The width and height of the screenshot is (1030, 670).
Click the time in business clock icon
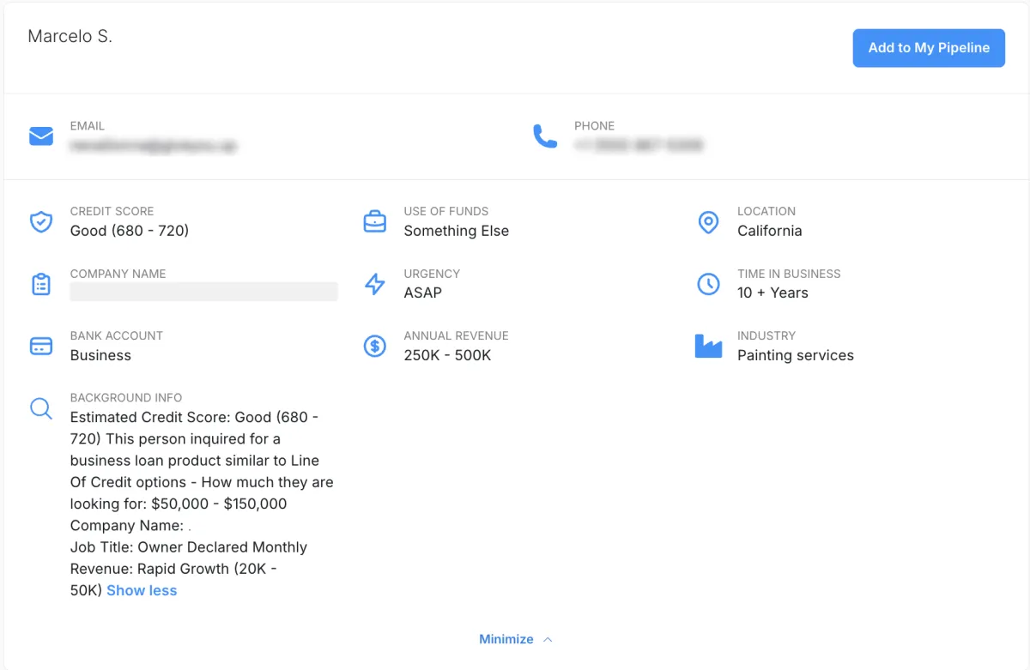tap(708, 284)
